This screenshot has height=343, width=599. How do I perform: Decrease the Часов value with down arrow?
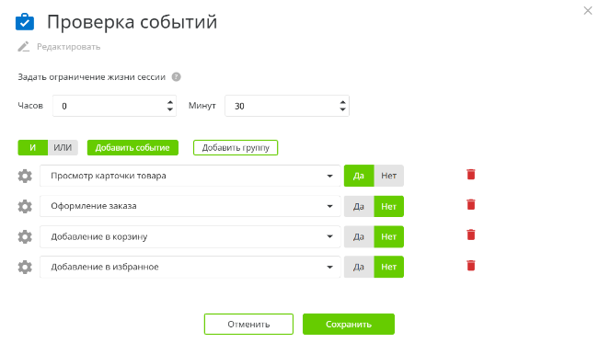pos(170,109)
